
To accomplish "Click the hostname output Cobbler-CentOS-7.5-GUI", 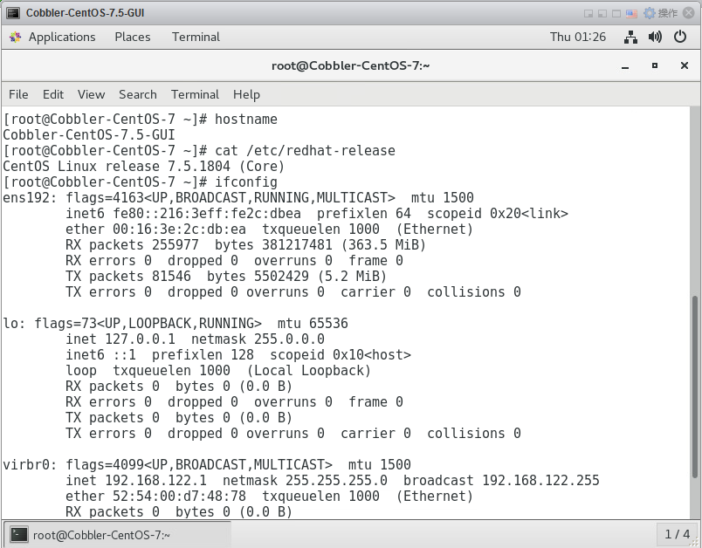I will (x=89, y=135).
